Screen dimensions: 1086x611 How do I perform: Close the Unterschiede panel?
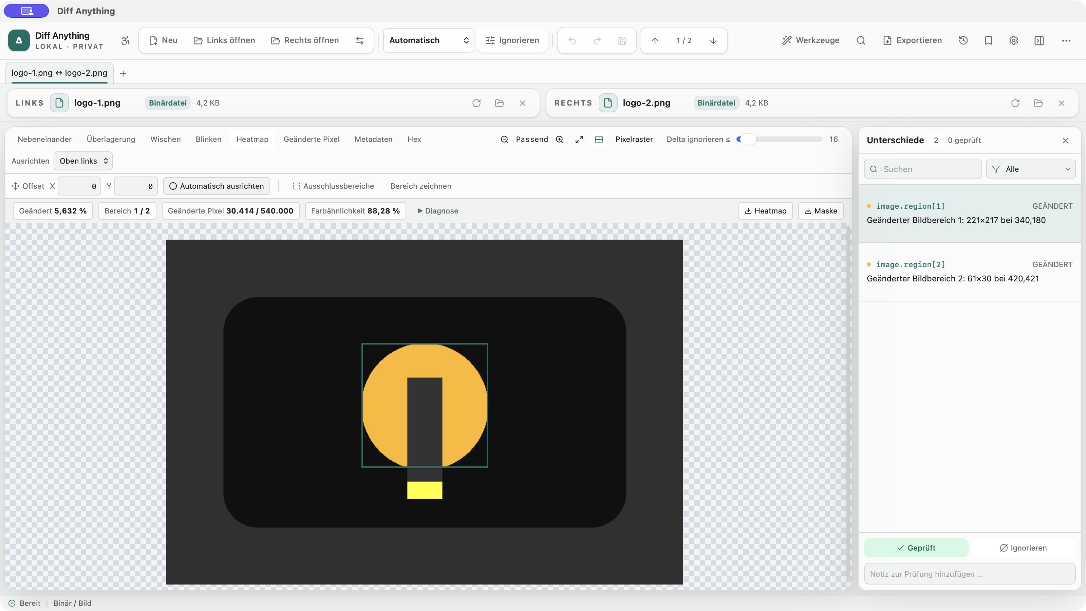coord(1065,141)
